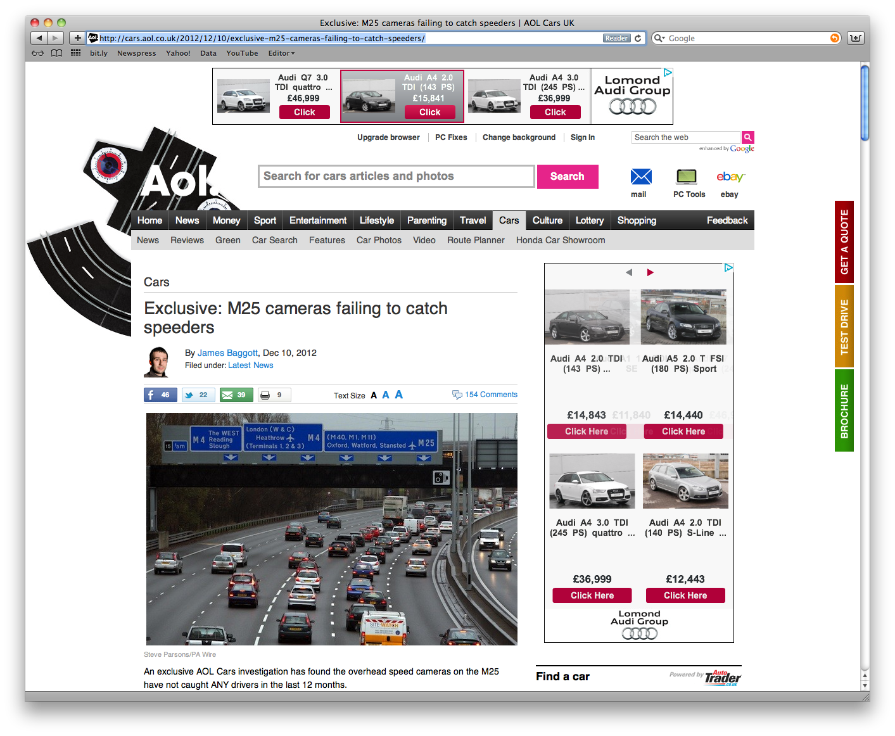The height and width of the screenshot is (736, 895).
Task: Expand the Editor bookmarks folder
Action: [281, 53]
